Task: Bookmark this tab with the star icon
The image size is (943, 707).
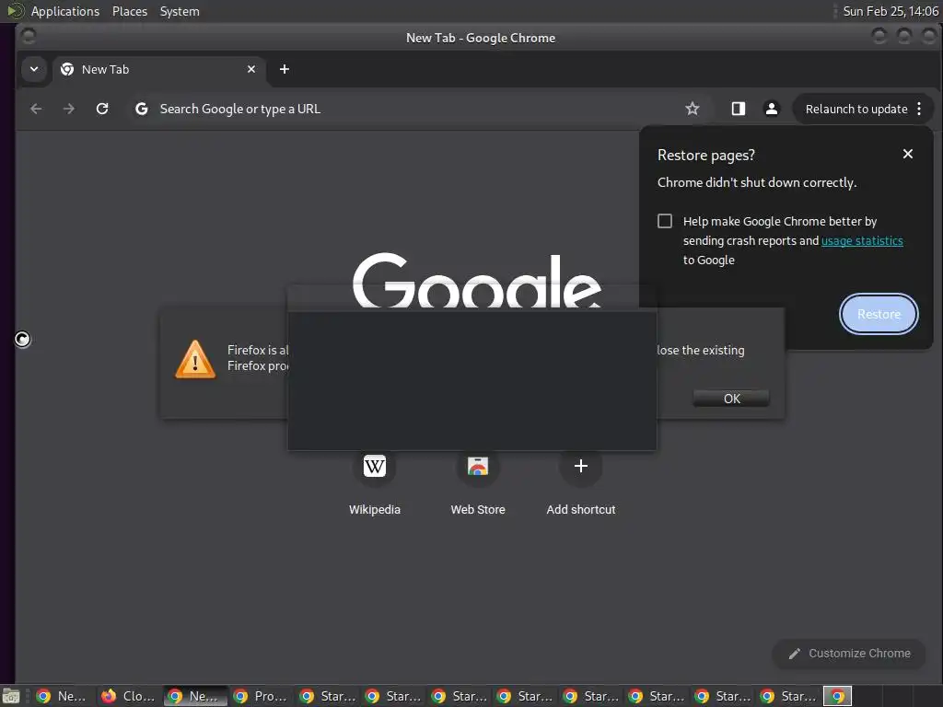Action: (693, 109)
